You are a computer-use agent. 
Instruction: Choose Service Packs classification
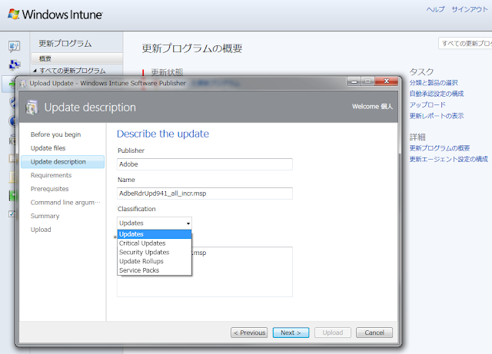tap(155, 270)
